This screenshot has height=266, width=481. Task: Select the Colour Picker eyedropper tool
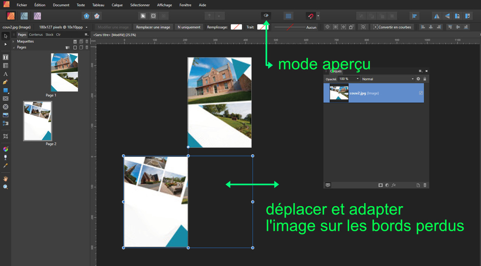pos(6,166)
